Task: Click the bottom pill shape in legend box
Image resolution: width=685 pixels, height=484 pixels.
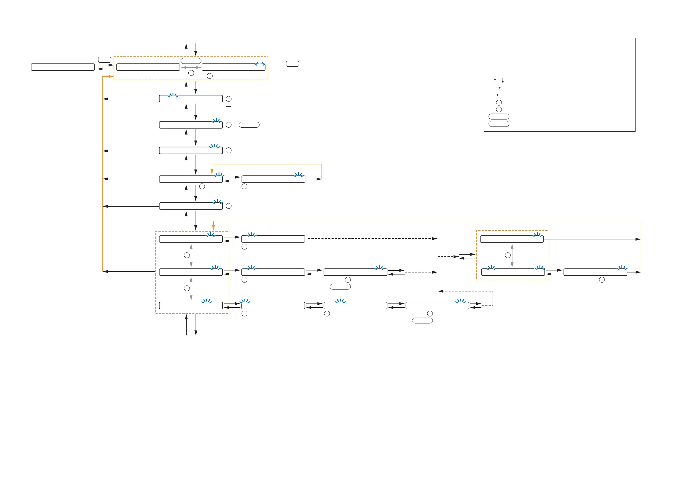Action: 499,124
